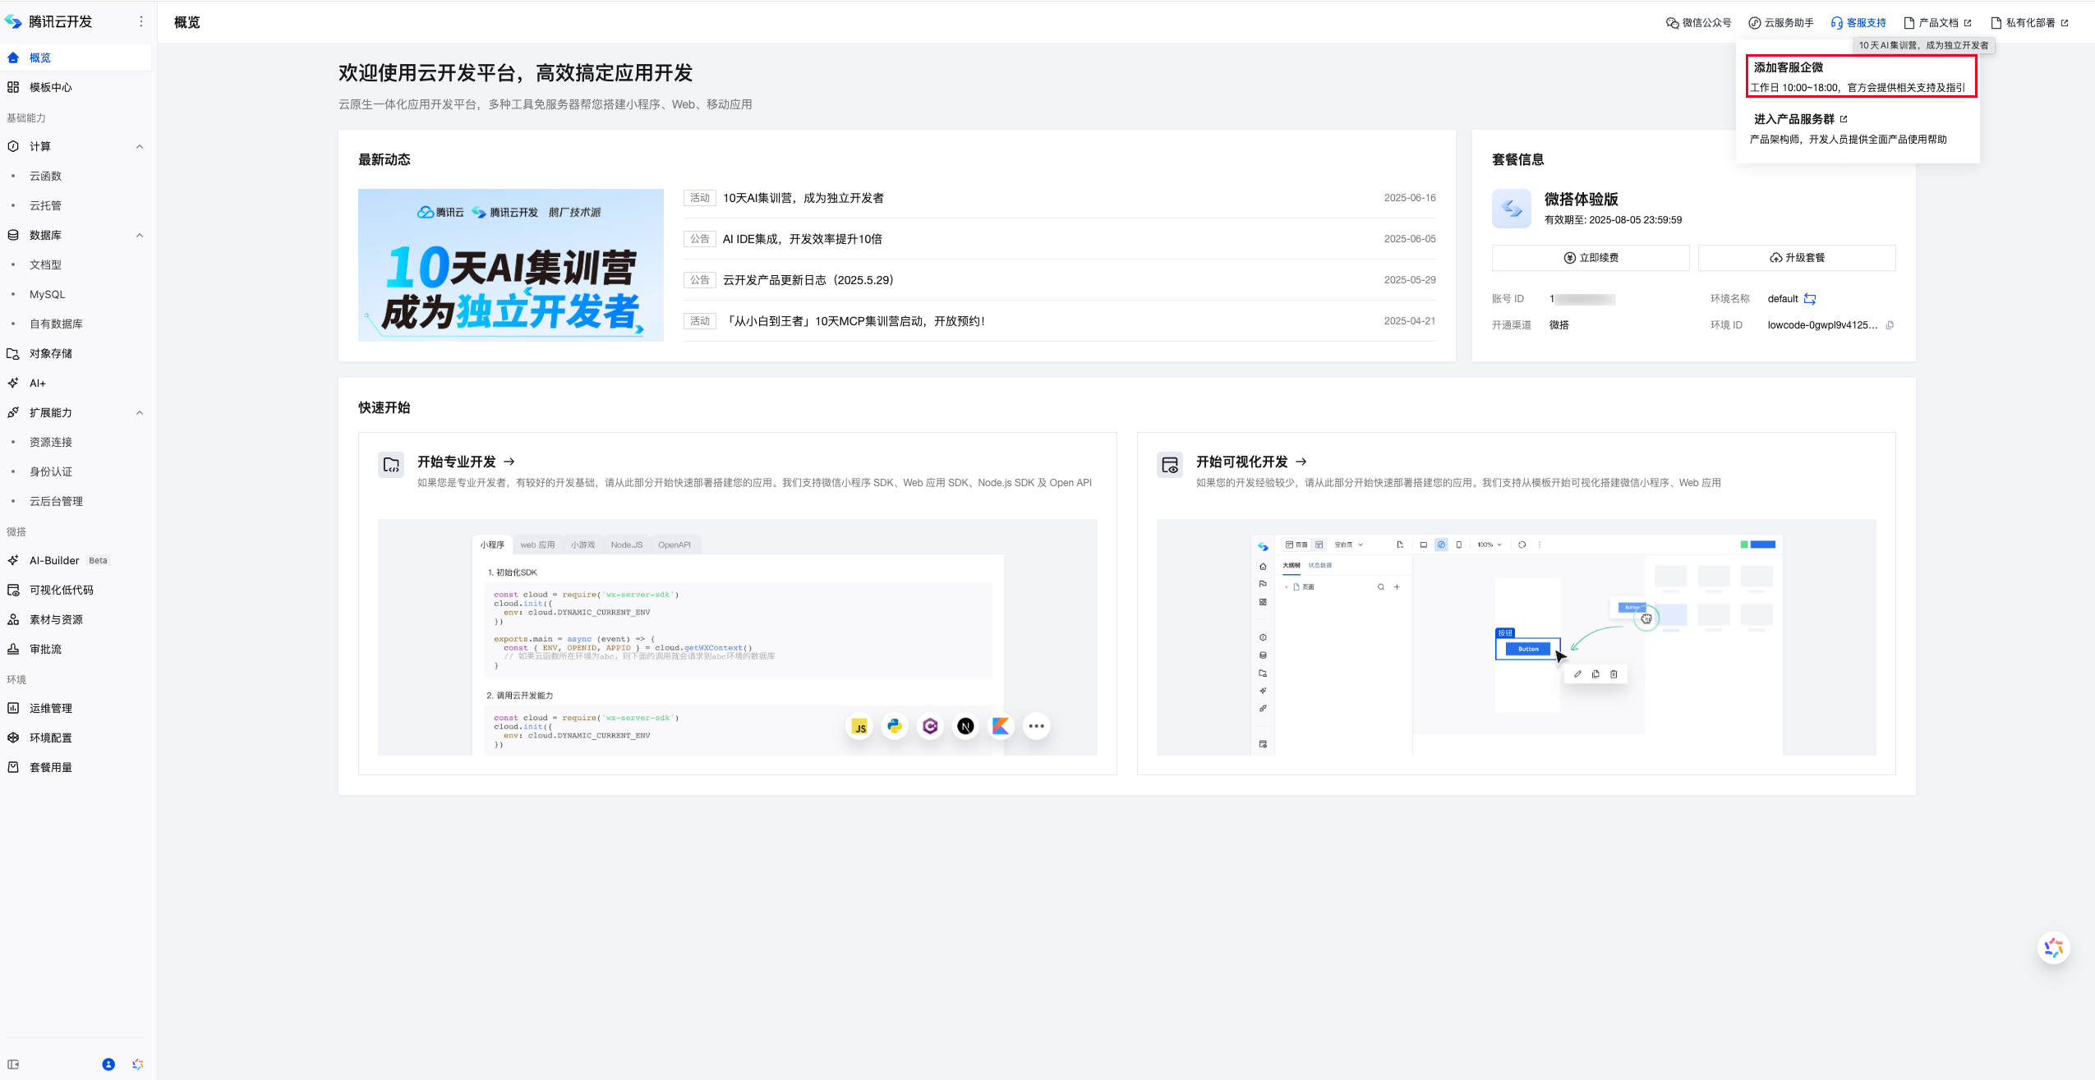The image size is (2095, 1080).
Task: Click the Python language icon
Action: (x=895, y=726)
